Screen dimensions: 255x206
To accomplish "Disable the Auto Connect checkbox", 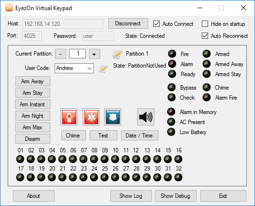I will [156, 24].
